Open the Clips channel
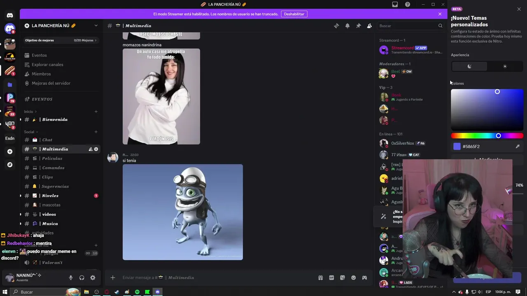This screenshot has width=527, height=296. coord(61,177)
